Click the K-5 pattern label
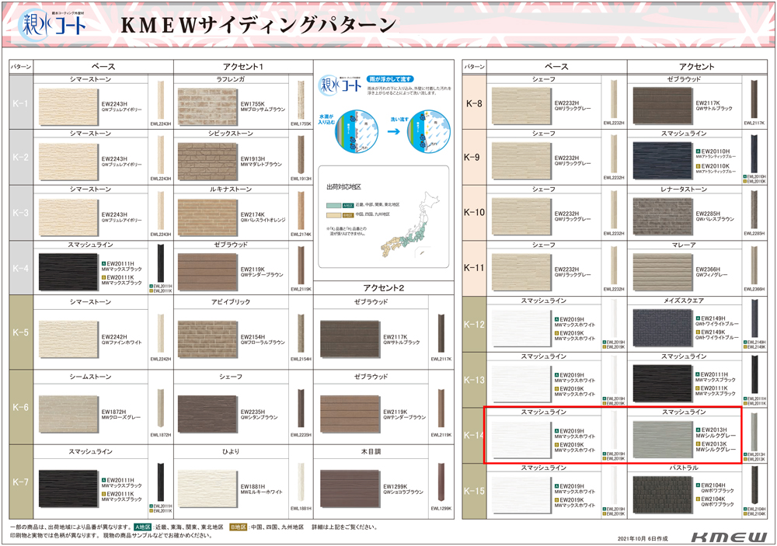This screenshot has width=777, height=546. tap(20, 332)
